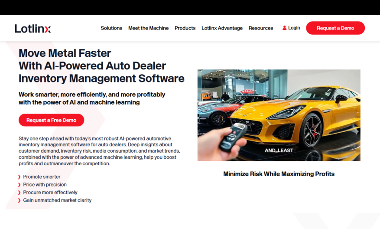Click the yellow sports car video thumbnail
Screen dimensions: 380x229
click(279, 115)
